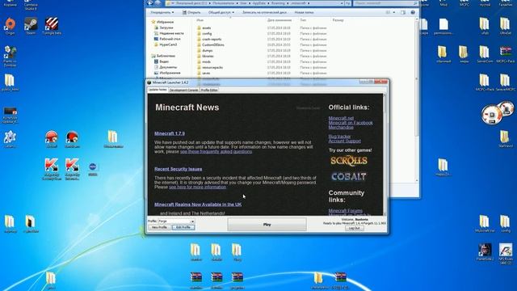Select the saves folder icon in Explorer
This screenshot has width=517, height=291.
199,73
